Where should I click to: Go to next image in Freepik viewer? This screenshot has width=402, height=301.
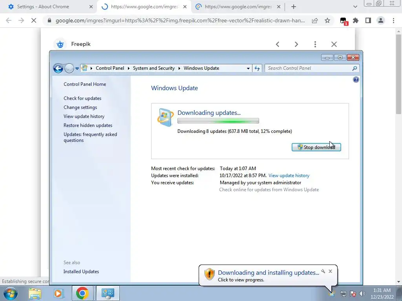(x=296, y=44)
